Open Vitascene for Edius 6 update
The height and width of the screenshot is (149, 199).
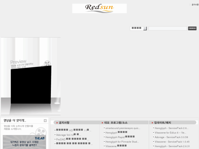tap(171, 133)
